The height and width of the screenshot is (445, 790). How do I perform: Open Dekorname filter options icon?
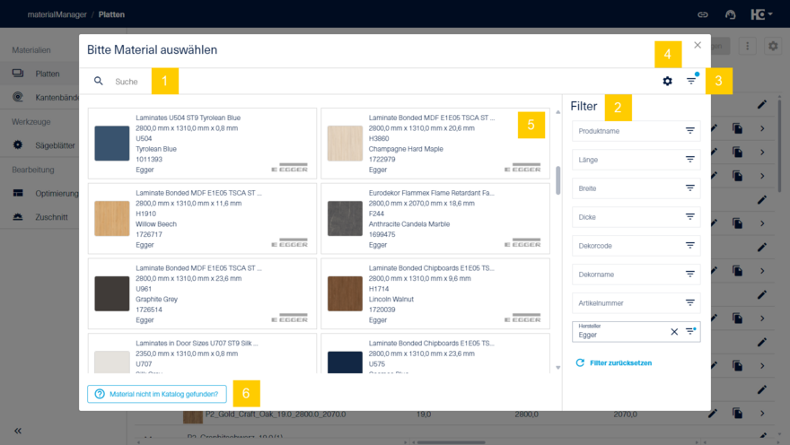[x=689, y=275]
